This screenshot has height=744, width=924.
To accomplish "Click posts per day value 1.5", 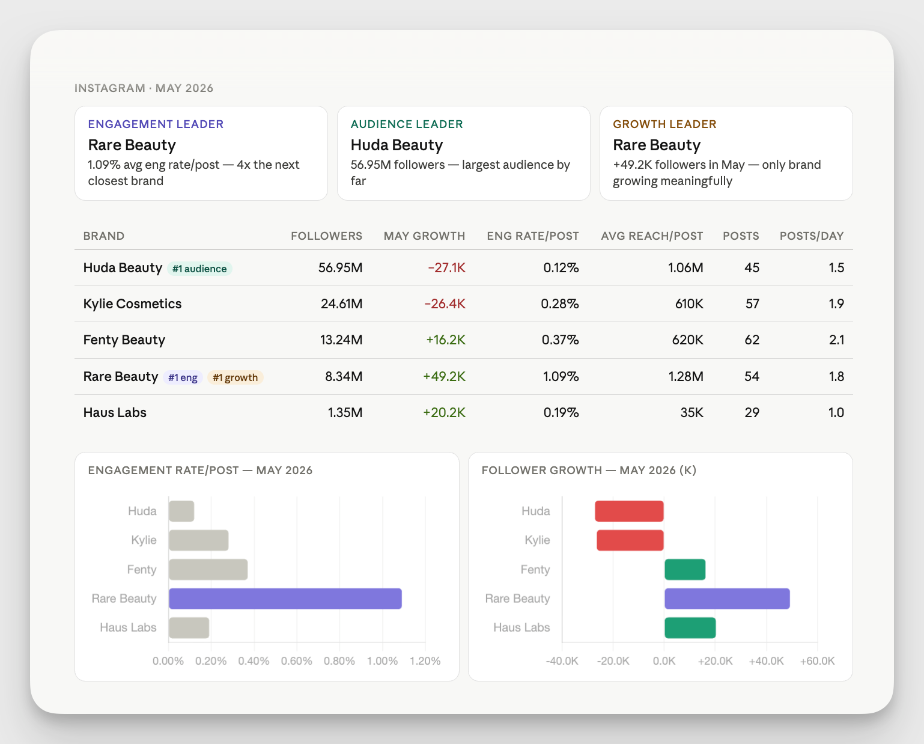I will pyautogui.click(x=837, y=268).
